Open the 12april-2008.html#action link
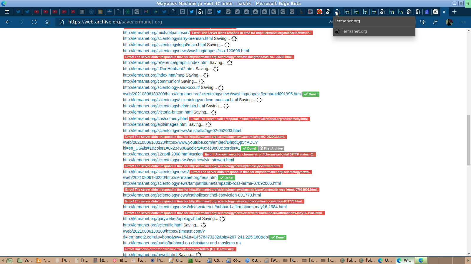471x264 pixels. (x=163, y=154)
